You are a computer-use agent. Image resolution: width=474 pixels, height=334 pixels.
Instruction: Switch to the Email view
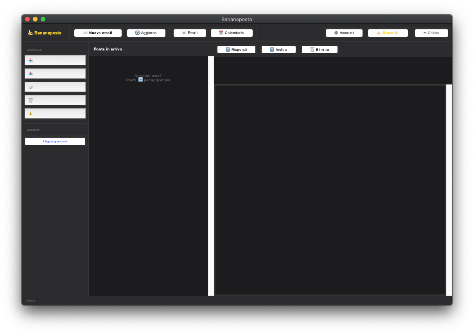point(190,33)
